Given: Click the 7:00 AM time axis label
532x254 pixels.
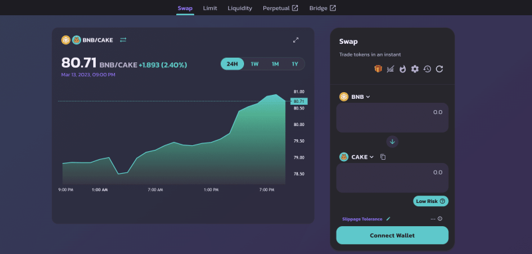Looking at the screenshot, I should tap(156, 190).
